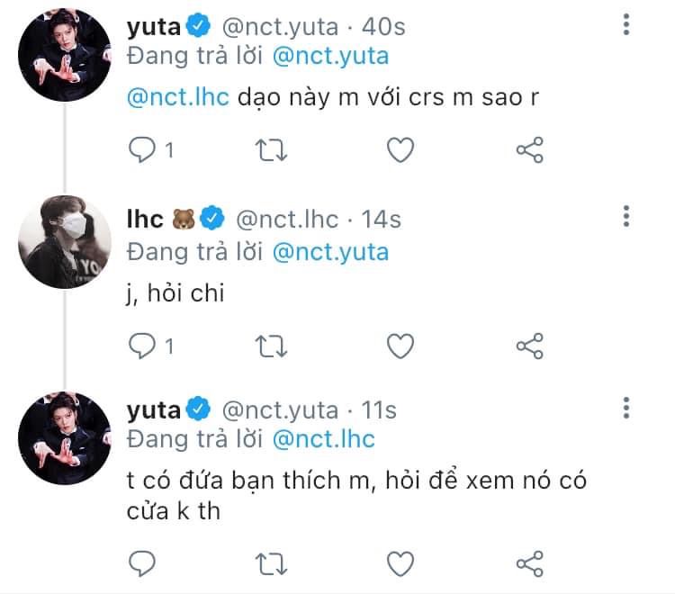
Task: Open @nct.lhc link in last tweet's reply header
Action: [323, 439]
